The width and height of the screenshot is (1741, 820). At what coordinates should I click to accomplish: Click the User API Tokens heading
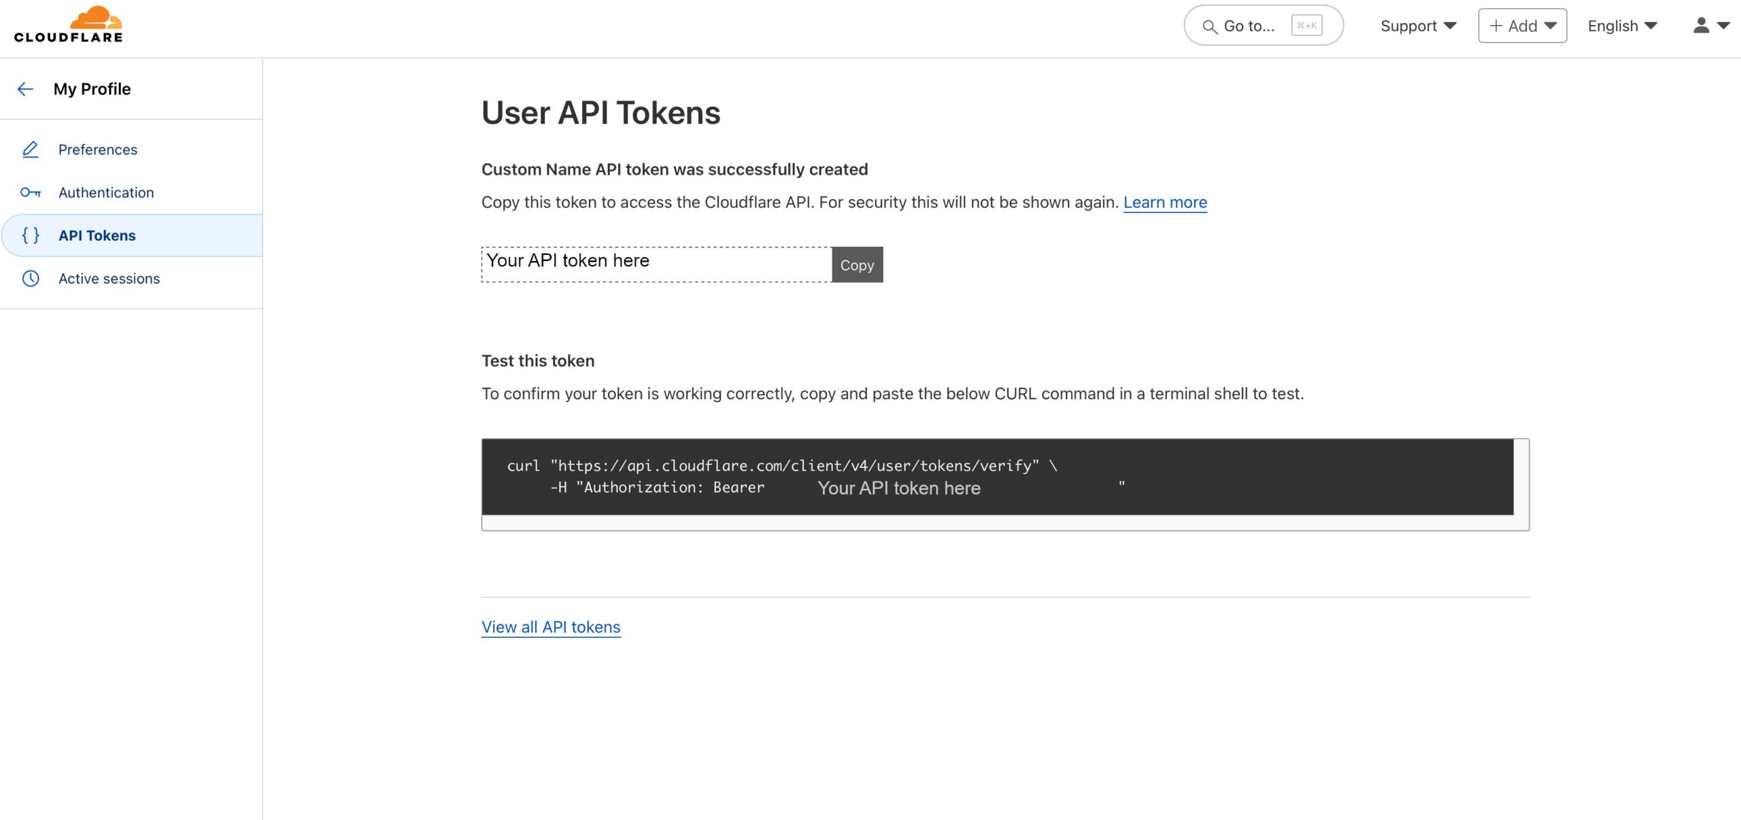pos(601,113)
